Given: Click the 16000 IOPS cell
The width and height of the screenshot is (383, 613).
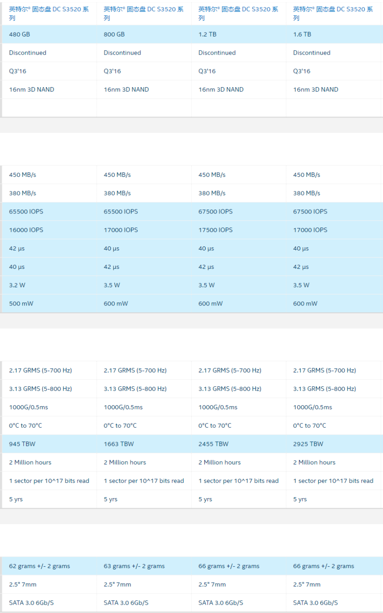Looking at the screenshot, I should click(x=49, y=230).
